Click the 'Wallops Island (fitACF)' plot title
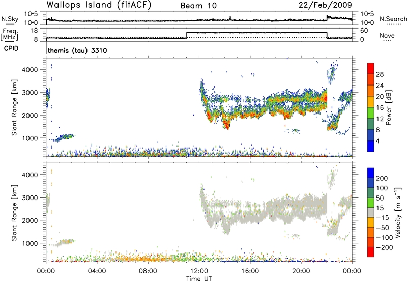This screenshot has width=407, height=282. (x=99, y=5)
